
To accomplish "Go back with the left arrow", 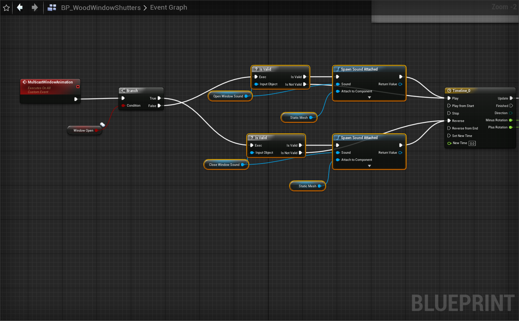I will point(20,7).
